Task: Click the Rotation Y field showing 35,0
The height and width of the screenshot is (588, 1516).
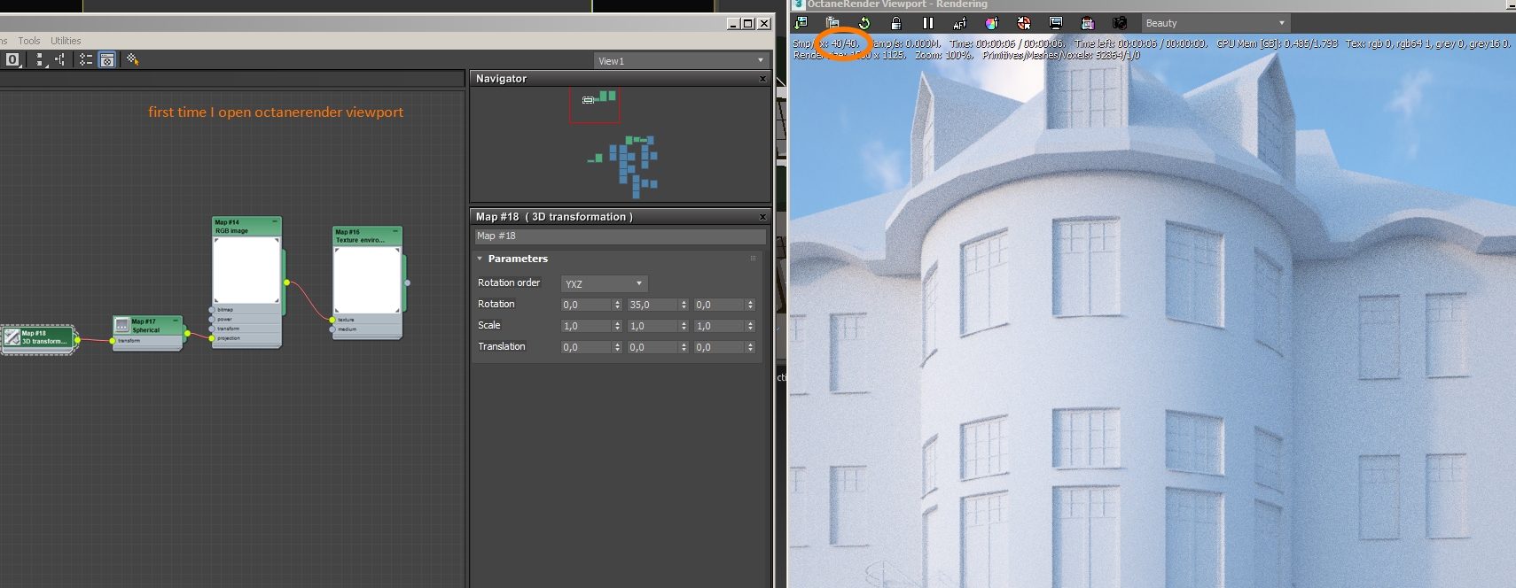Action: coord(653,305)
